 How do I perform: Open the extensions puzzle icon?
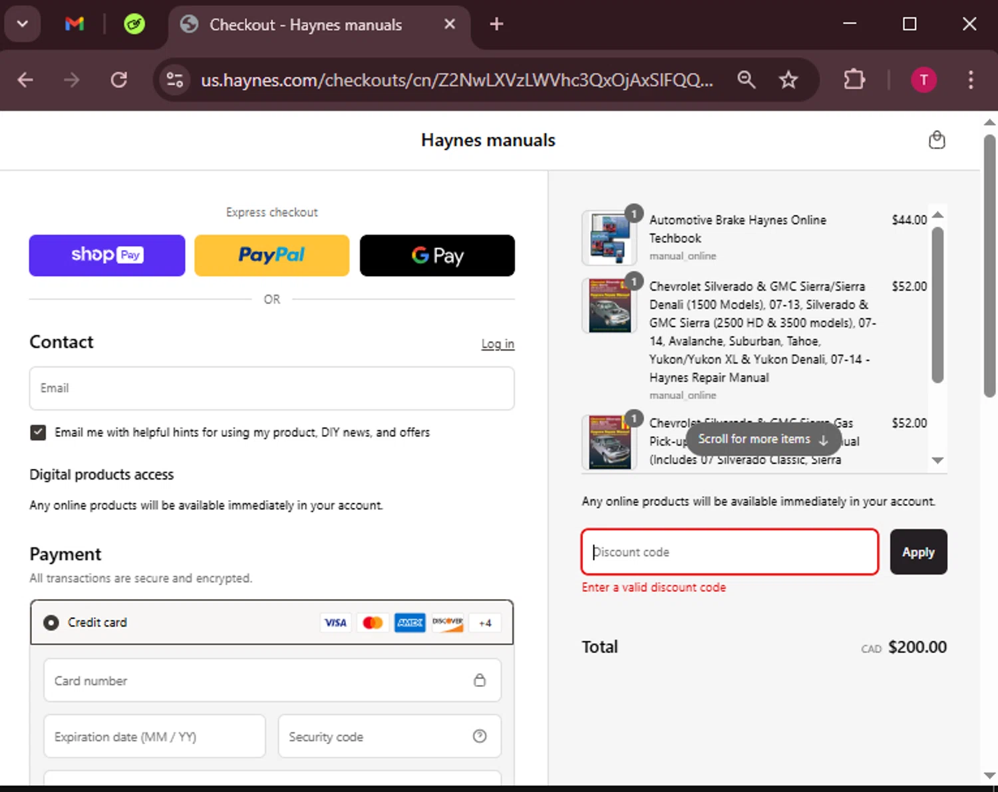point(854,80)
